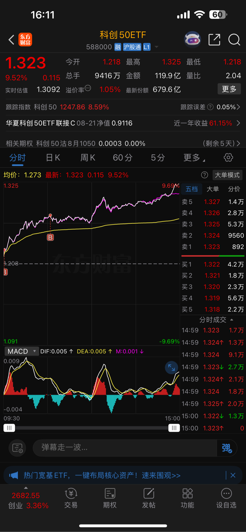Screen dimensions: 246x532
Task: Tap the 融 margin badge
Action: point(118,47)
